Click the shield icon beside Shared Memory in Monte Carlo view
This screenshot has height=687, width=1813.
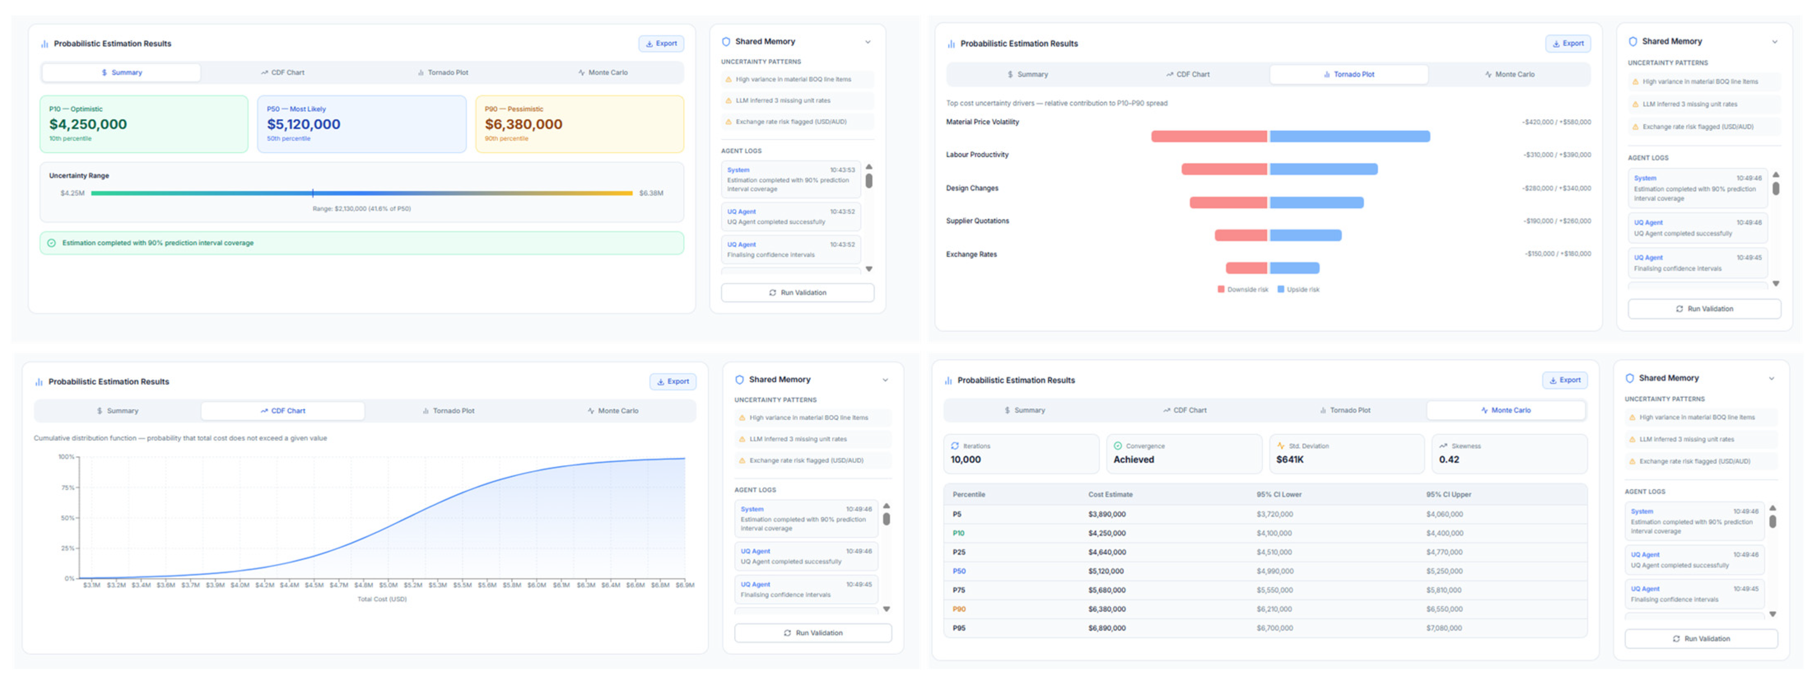point(1629,379)
